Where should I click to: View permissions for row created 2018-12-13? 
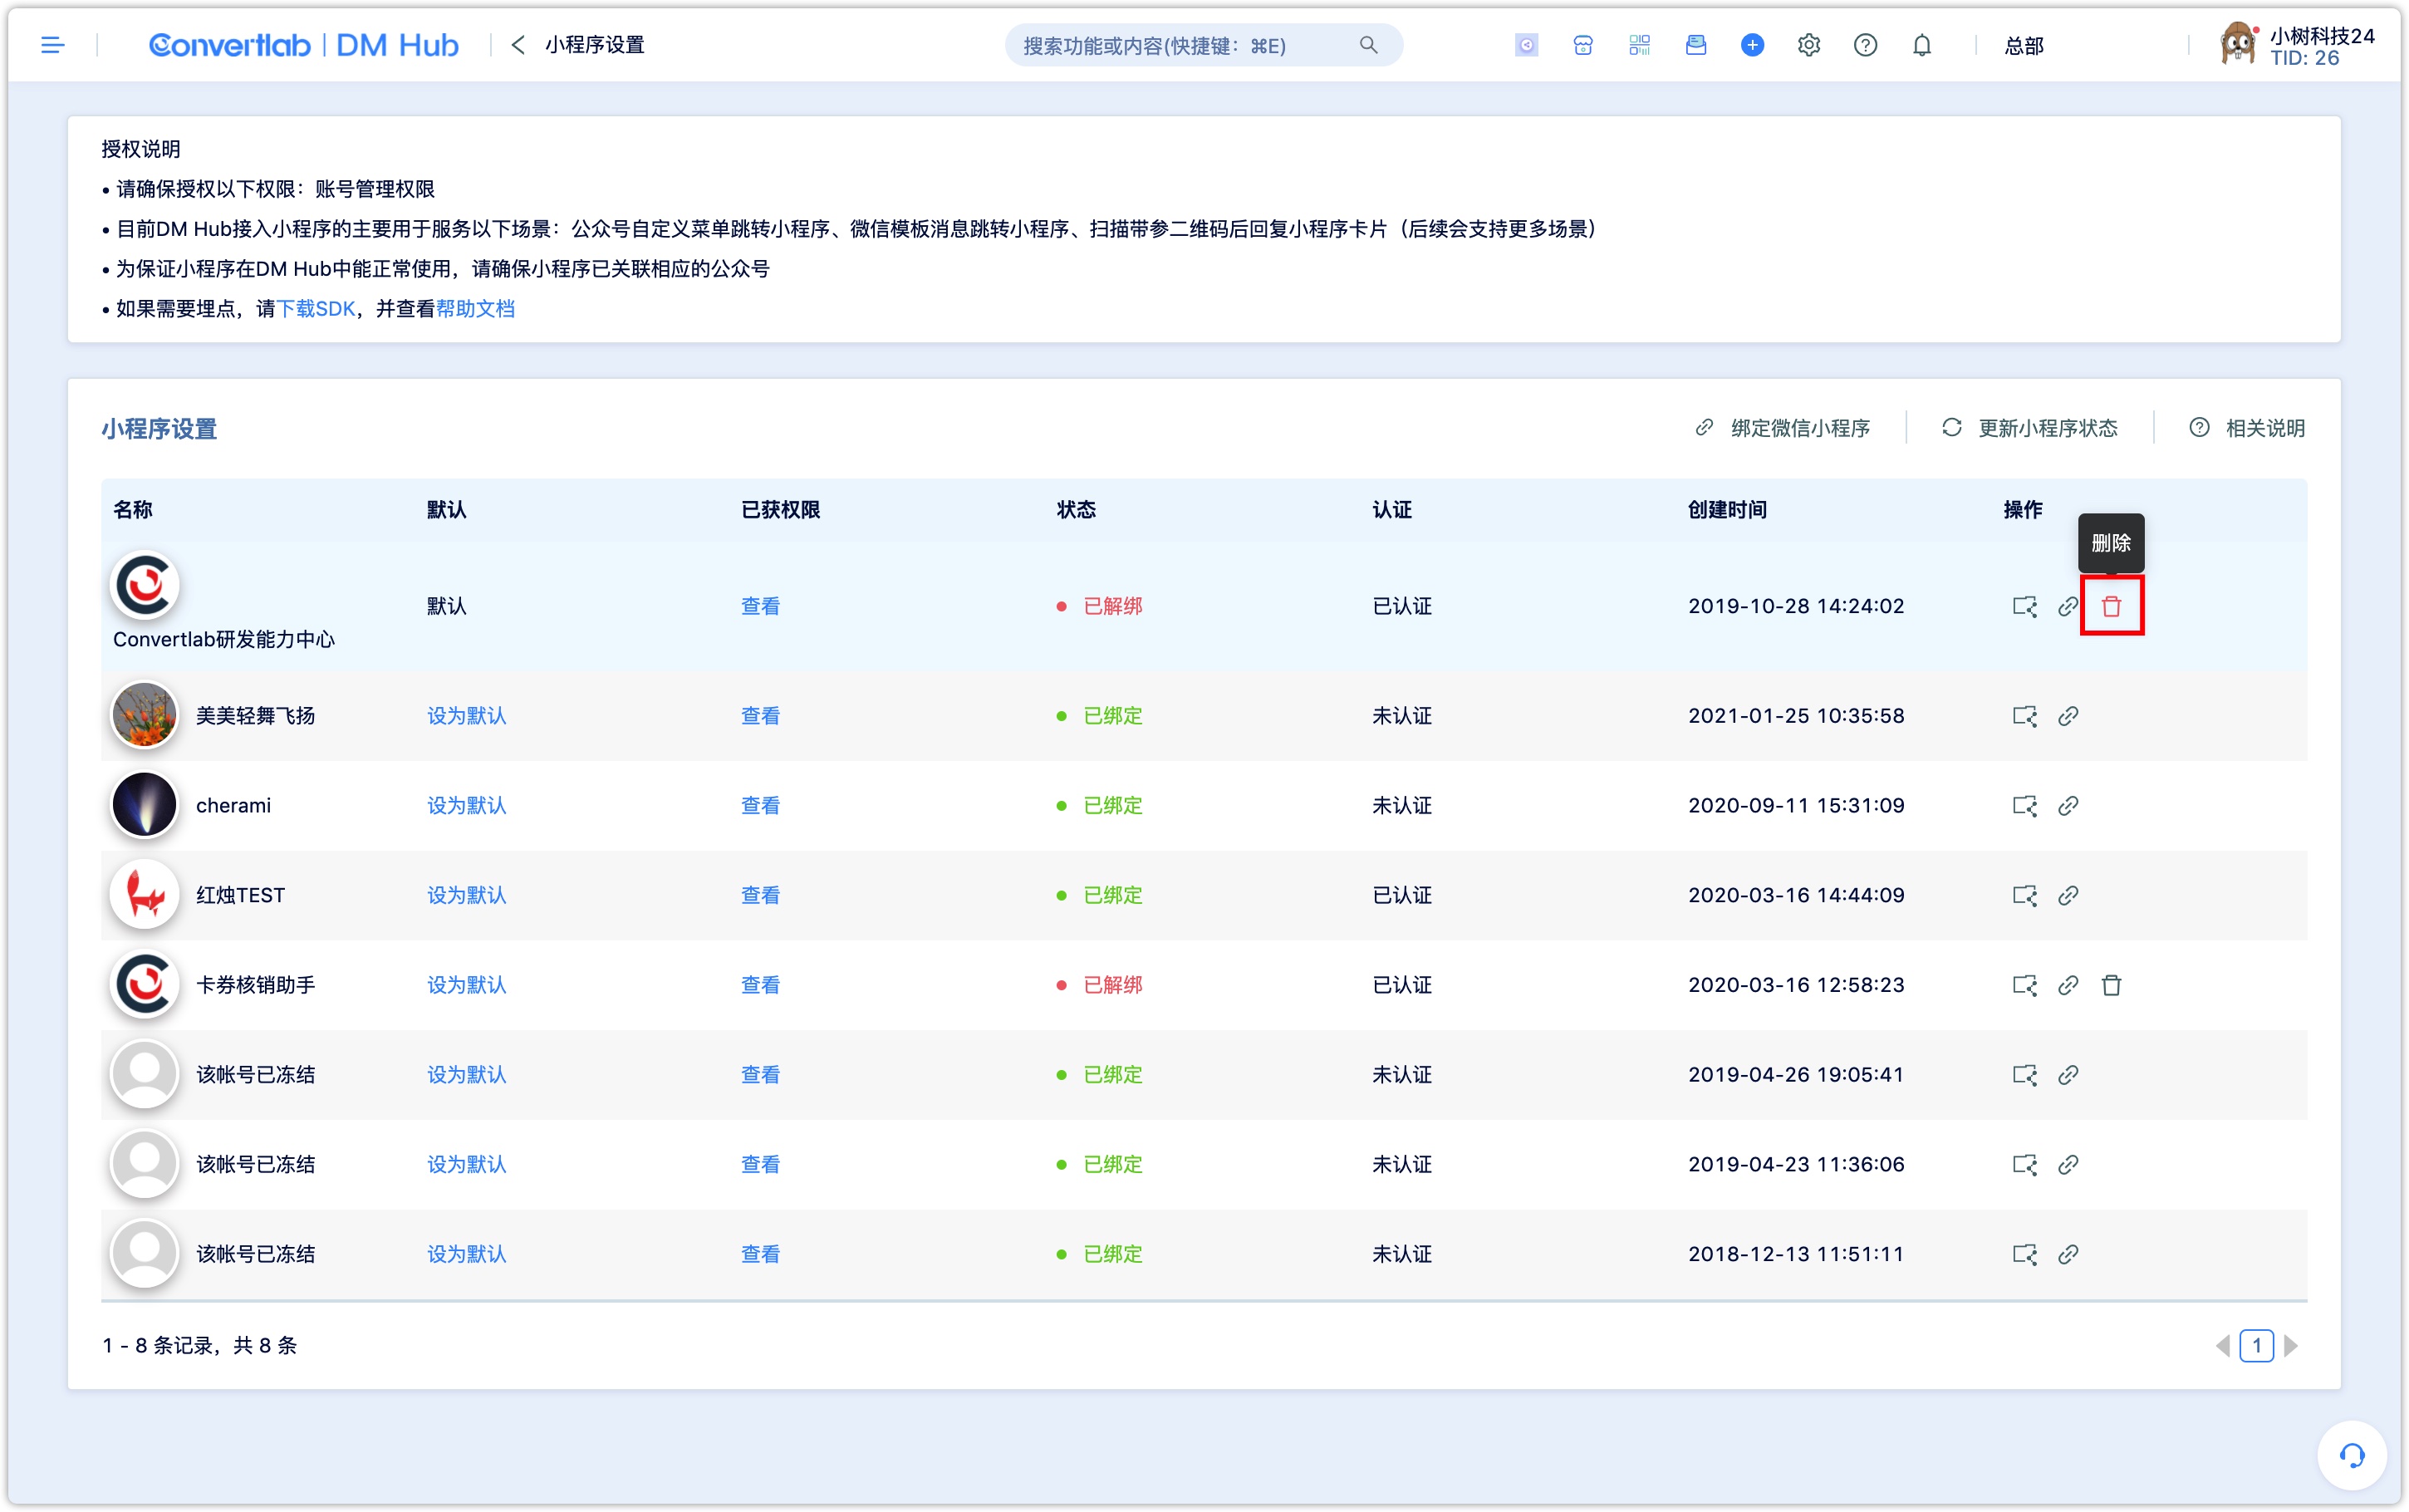point(761,1254)
